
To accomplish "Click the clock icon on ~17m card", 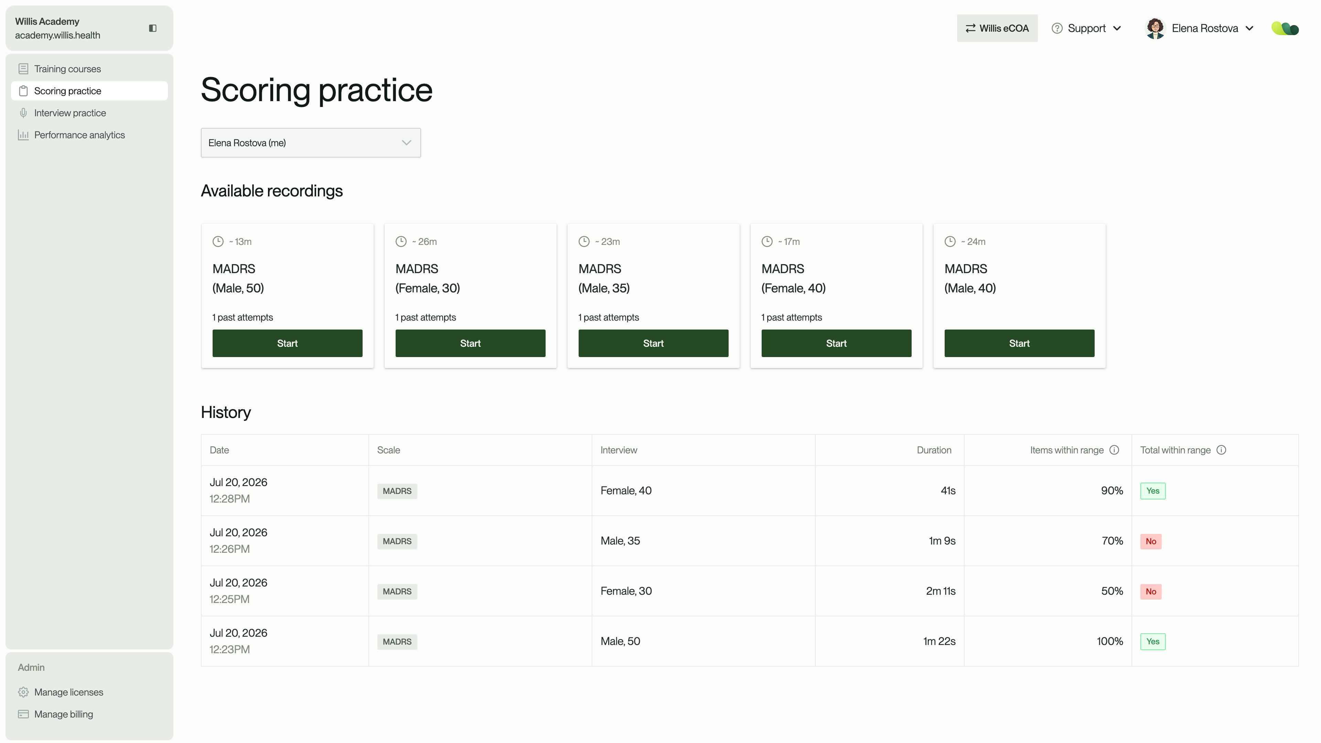I will pos(767,241).
